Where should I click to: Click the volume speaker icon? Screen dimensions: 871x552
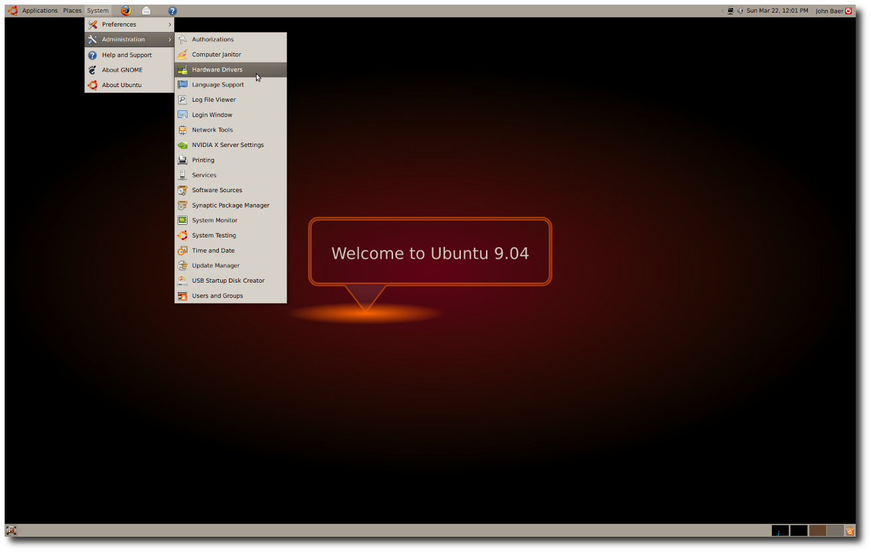point(740,11)
